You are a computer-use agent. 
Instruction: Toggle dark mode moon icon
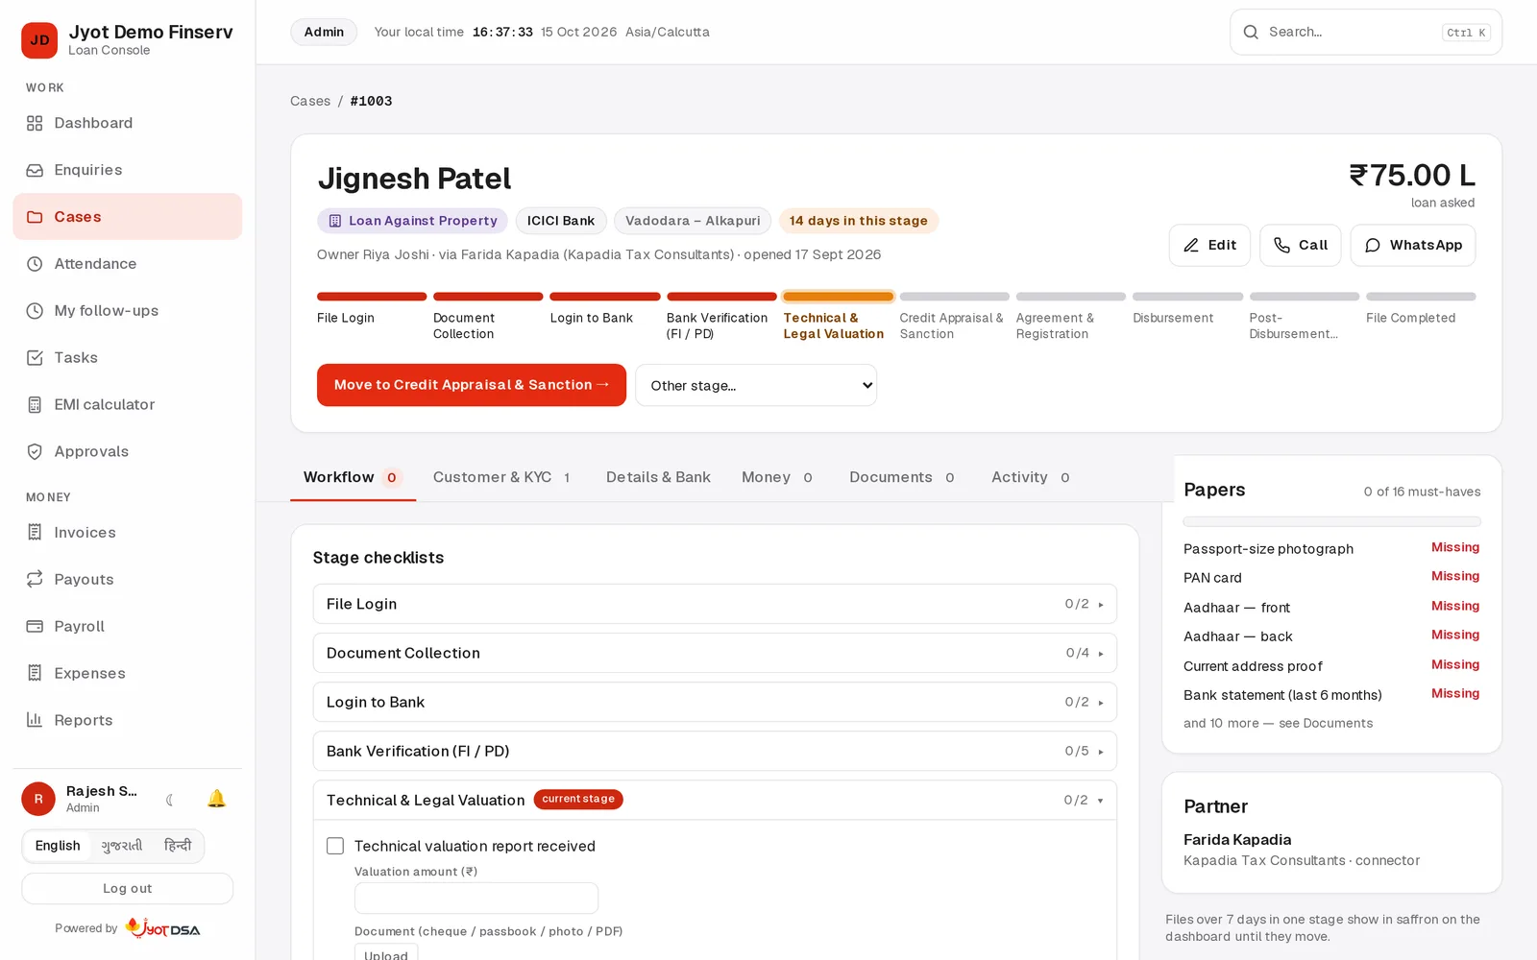coord(171,799)
